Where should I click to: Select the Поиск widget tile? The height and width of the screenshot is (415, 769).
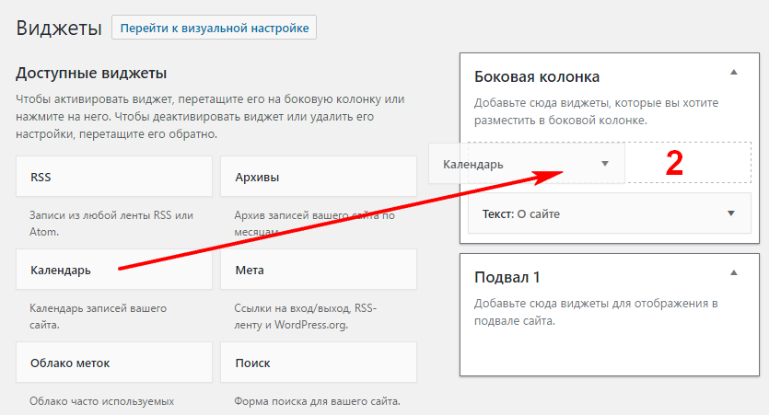tap(318, 363)
